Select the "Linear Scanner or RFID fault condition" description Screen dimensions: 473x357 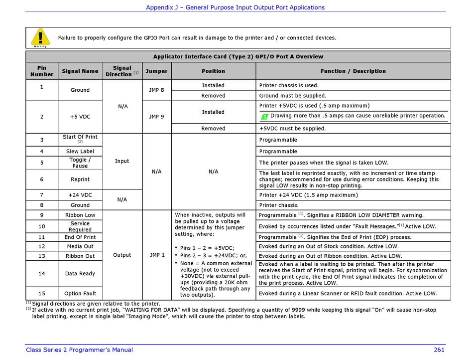pos(348,294)
